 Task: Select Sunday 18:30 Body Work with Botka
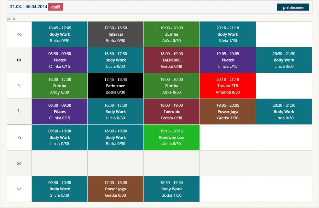[172, 189]
